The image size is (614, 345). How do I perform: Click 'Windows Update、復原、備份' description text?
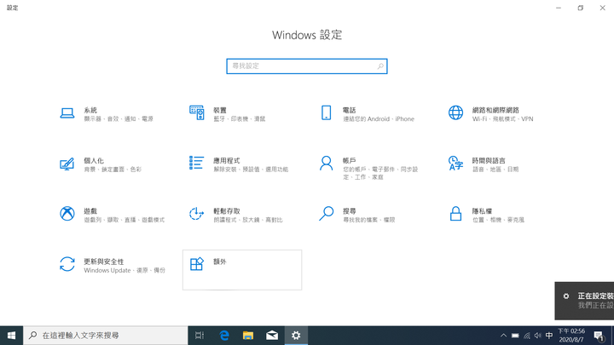(125, 270)
